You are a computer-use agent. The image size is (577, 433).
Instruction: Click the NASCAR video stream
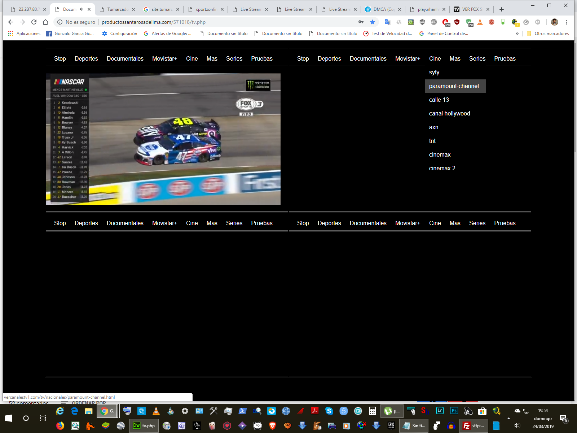point(163,139)
